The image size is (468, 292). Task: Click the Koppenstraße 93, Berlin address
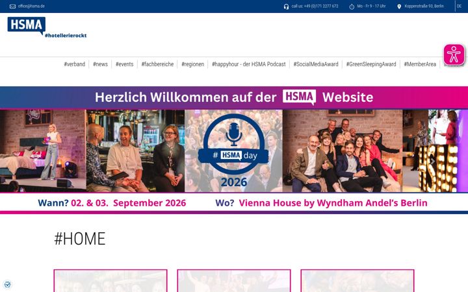pos(424,6)
